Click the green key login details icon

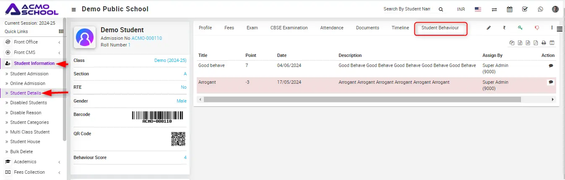pyautogui.click(x=520, y=28)
